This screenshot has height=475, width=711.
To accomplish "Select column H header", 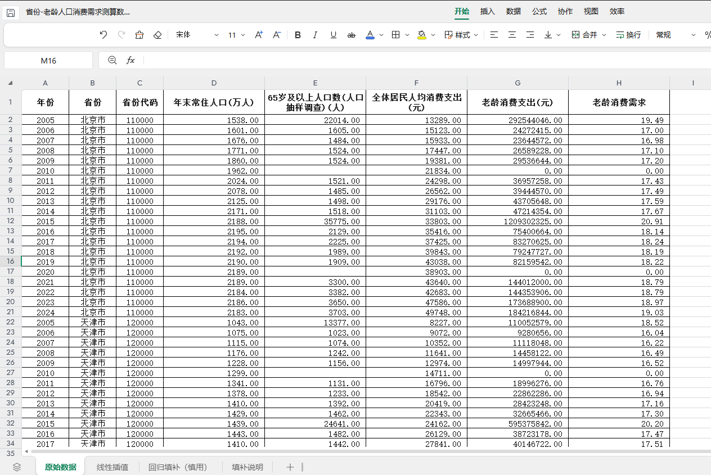I will [619, 83].
